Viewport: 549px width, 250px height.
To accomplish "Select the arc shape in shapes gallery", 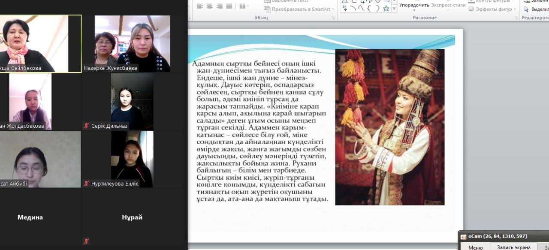I will coord(352,8).
